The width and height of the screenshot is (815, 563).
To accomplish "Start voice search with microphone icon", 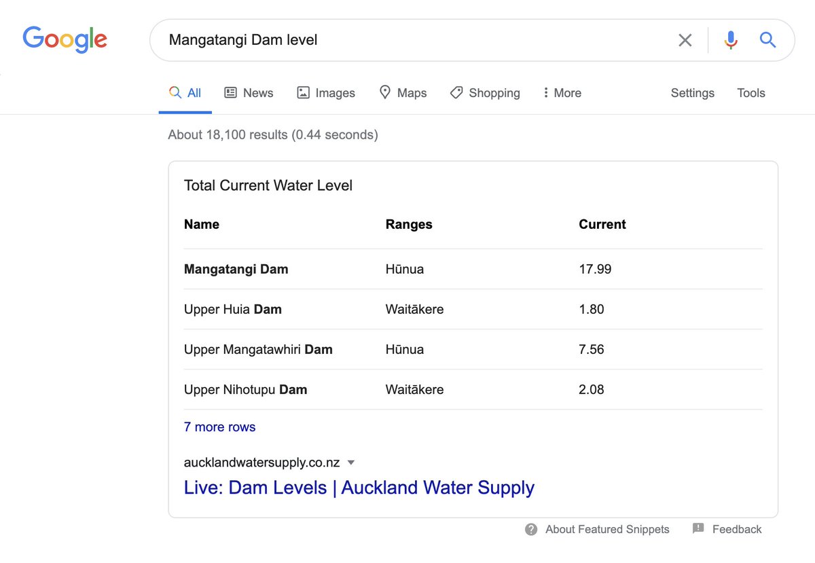I will [731, 40].
